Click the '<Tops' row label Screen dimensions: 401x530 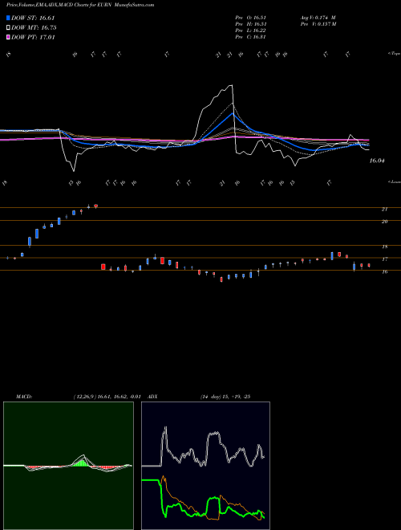pos(394,54)
